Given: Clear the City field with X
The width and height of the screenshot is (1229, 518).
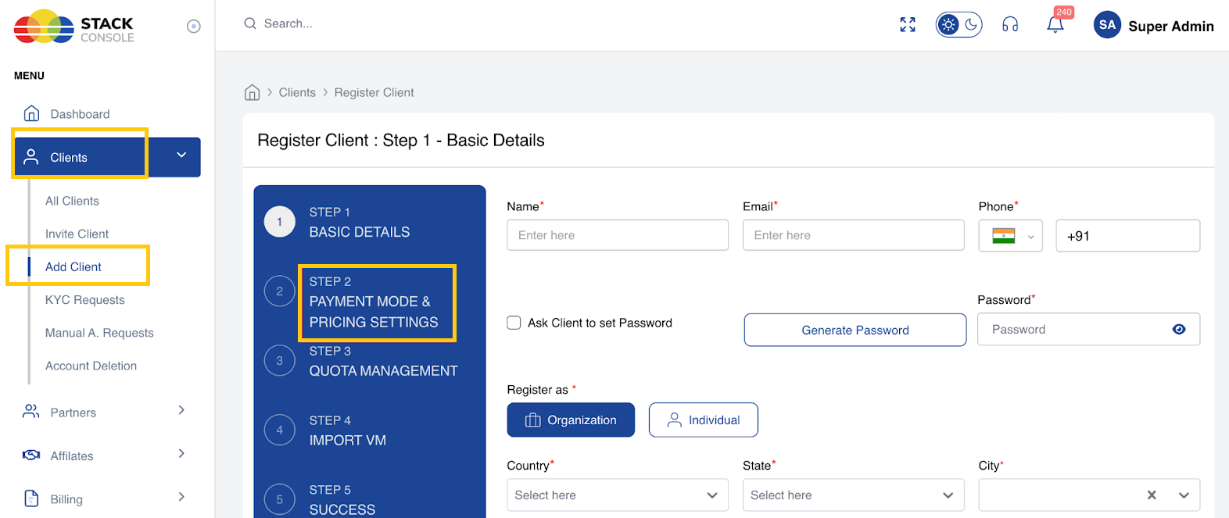Looking at the screenshot, I should [x=1151, y=495].
